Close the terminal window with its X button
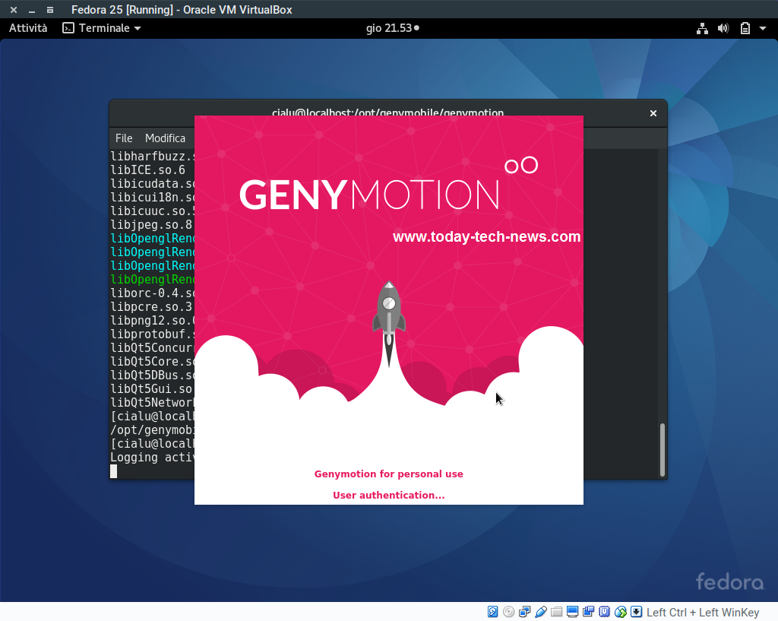778x621 pixels. point(653,113)
